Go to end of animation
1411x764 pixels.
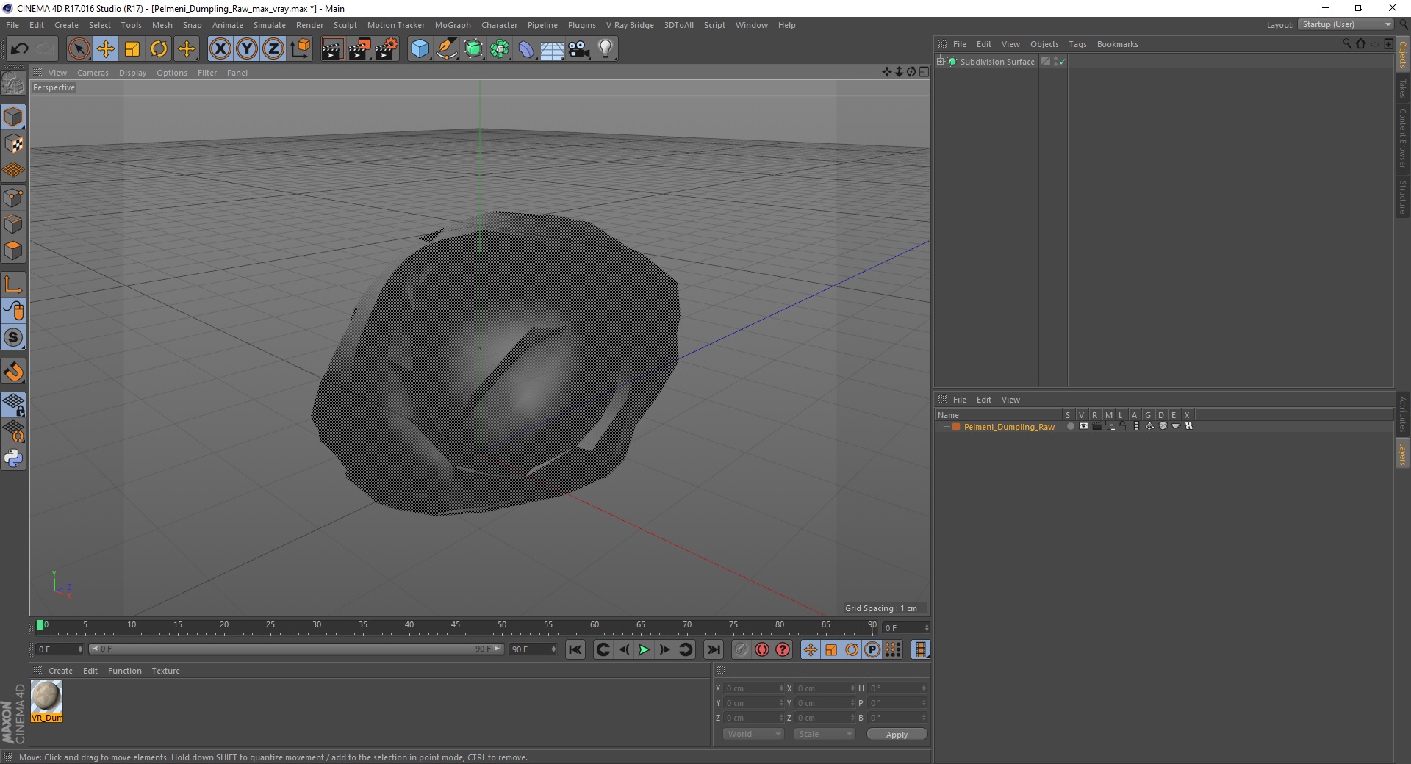pyautogui.click(x=713, y=649)
